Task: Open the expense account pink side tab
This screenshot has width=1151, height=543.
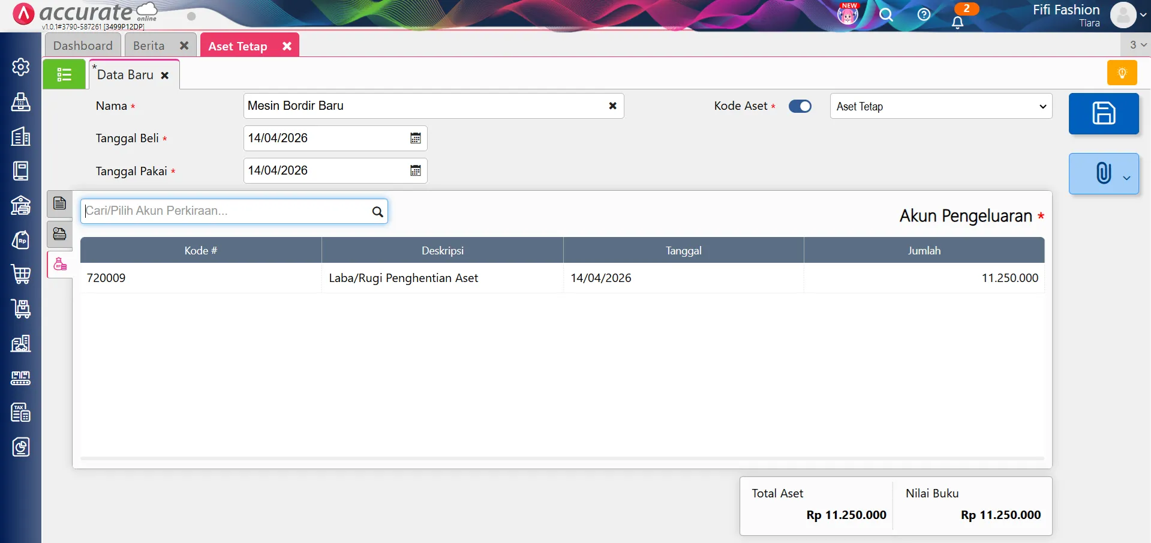Action: tap(60, 264)
